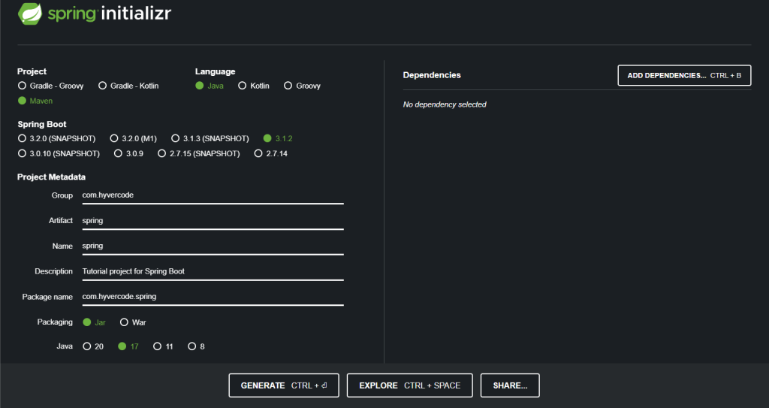769x408 pixels.
Task: Click the Project Metadata heading
Action: tap(52, 177)
